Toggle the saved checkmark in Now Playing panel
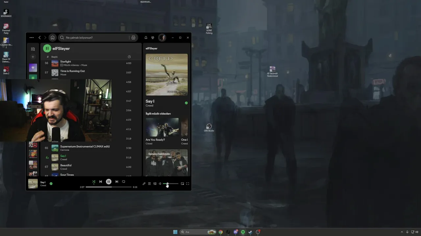421x236 pixels. click(x=186, y=103)
